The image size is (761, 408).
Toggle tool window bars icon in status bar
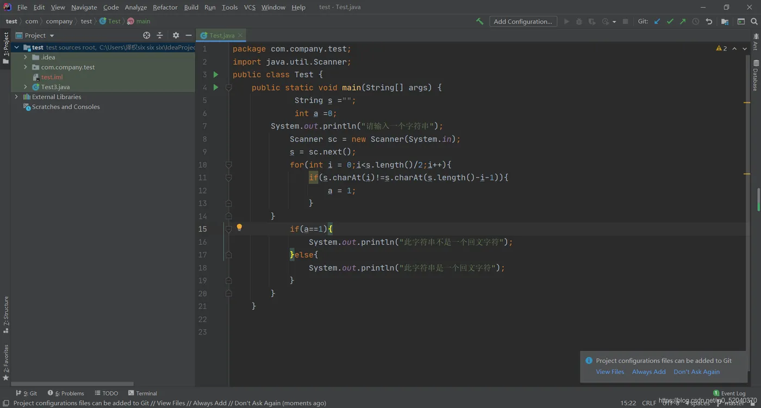tap(6, 403)
